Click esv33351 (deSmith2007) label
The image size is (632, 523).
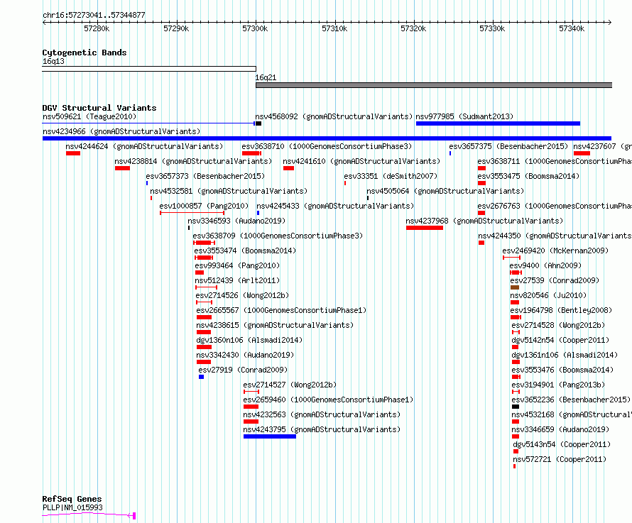pos(391,176)
